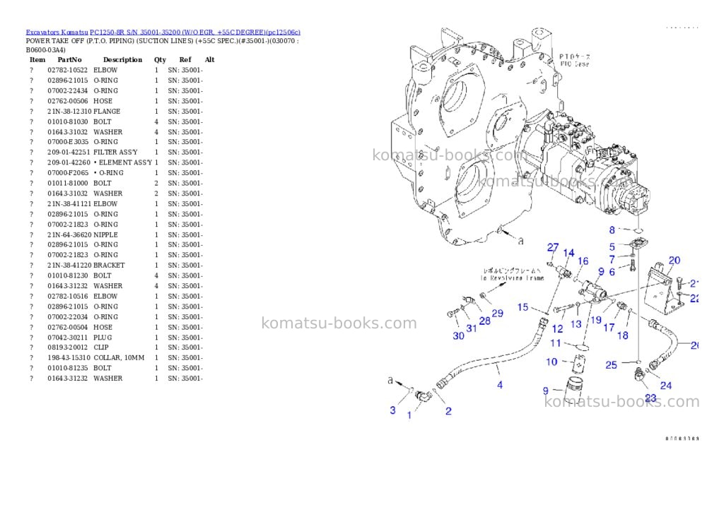Open the Excavators Komatsu link

57,32
